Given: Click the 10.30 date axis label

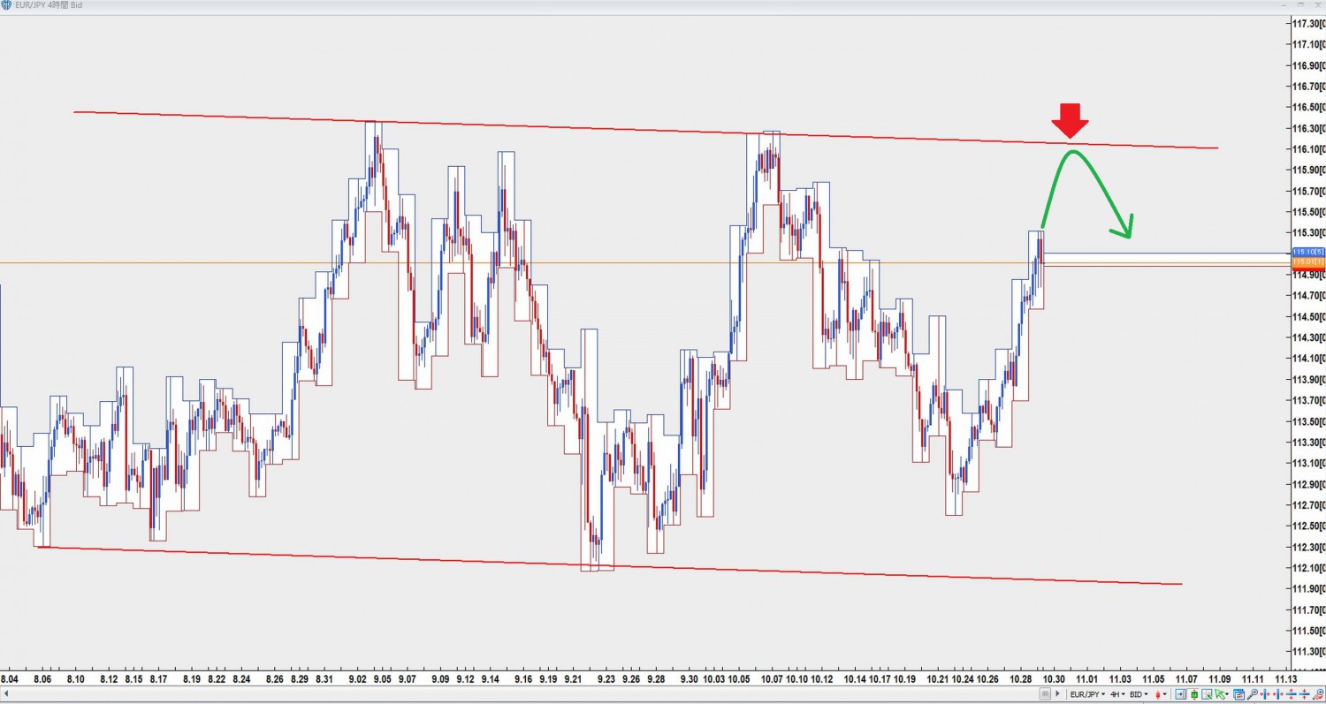Looking at the screenshot, I should 1054,679.
